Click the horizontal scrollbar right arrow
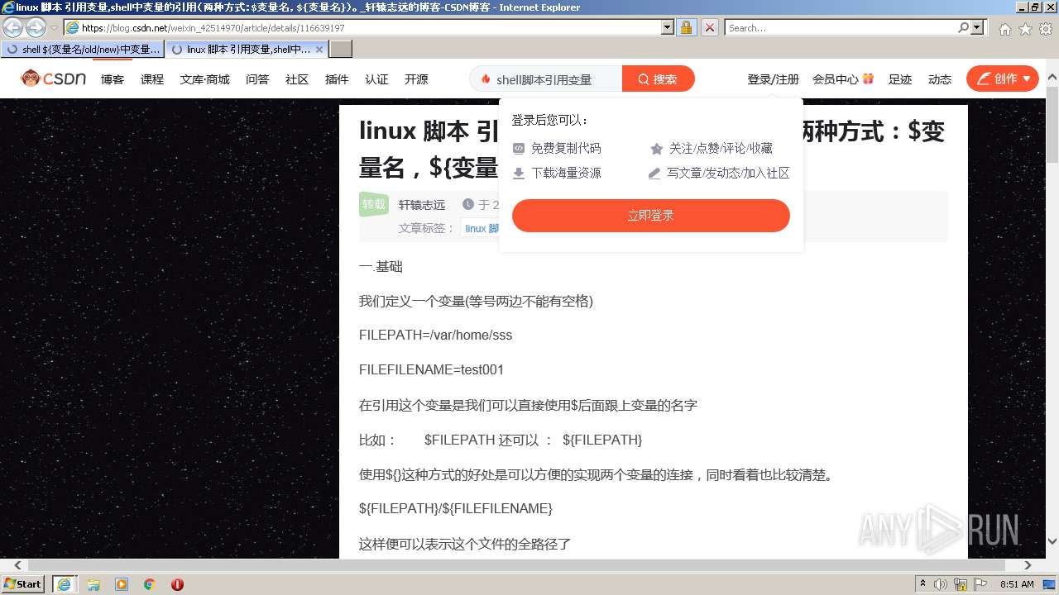This screenshot has height=595, width=1059. point(1028,565)
